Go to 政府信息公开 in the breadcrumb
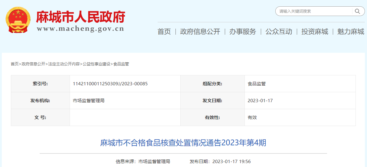The image size is (367, 167). pos(33,64)
